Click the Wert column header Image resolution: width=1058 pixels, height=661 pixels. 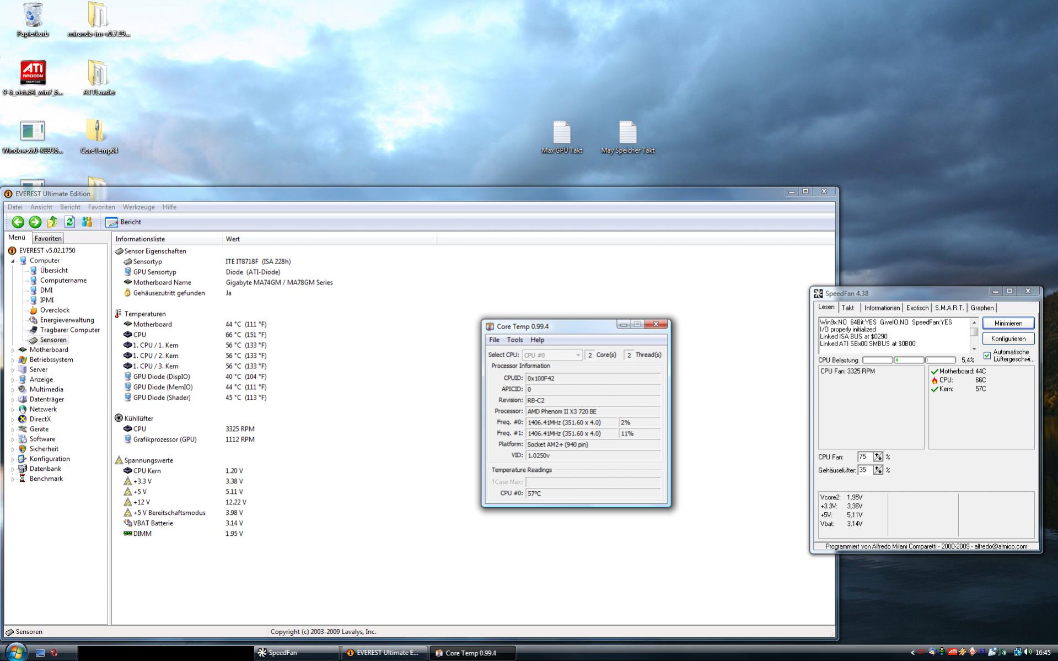coord(329,239)
